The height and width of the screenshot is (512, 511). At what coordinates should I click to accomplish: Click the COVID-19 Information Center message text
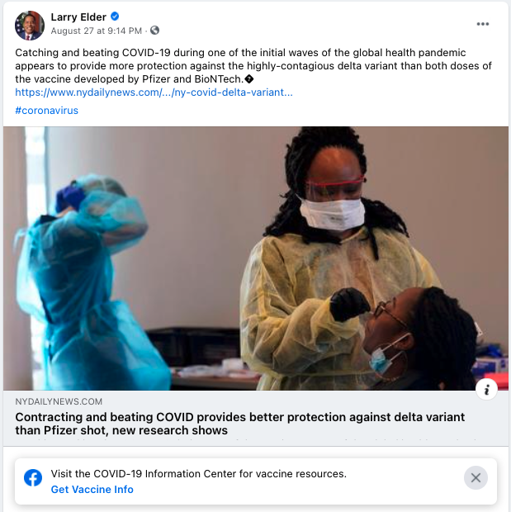click(198, 474)
